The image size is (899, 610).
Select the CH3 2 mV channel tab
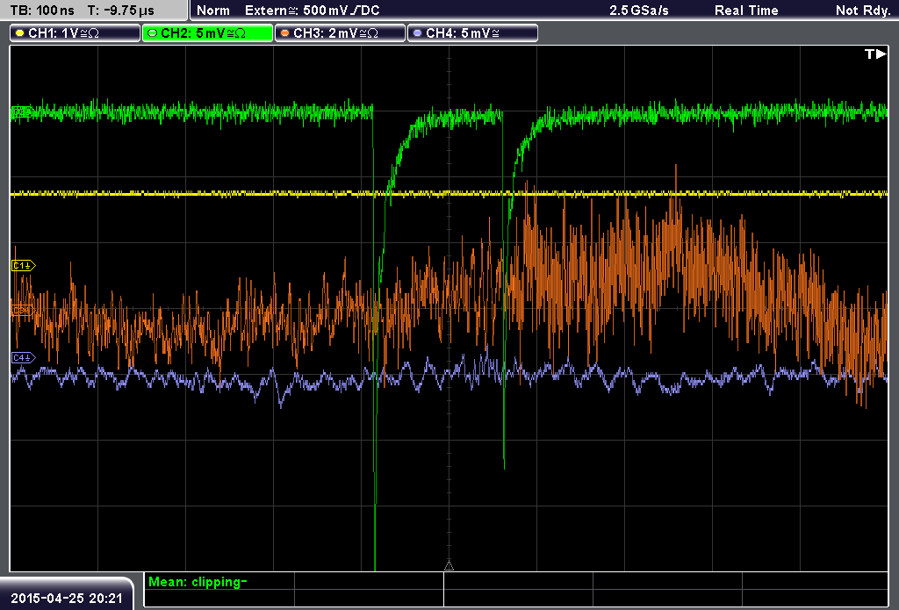[340, 33]
